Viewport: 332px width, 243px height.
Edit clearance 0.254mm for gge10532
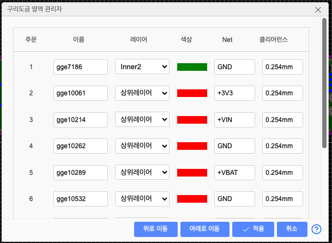282,199
